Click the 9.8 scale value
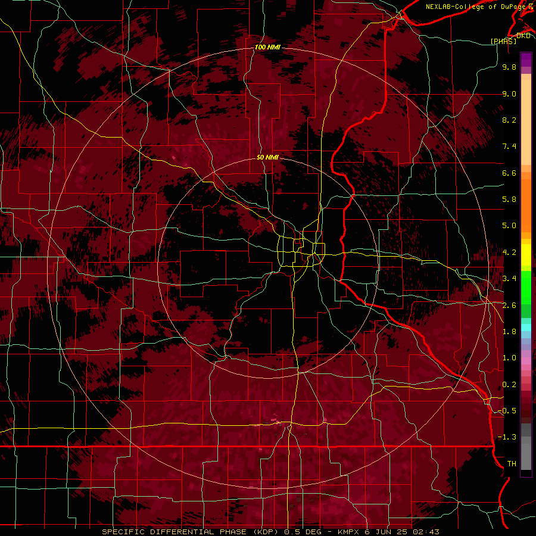Screen dimensions: 536x536 (x=509, y=67)
